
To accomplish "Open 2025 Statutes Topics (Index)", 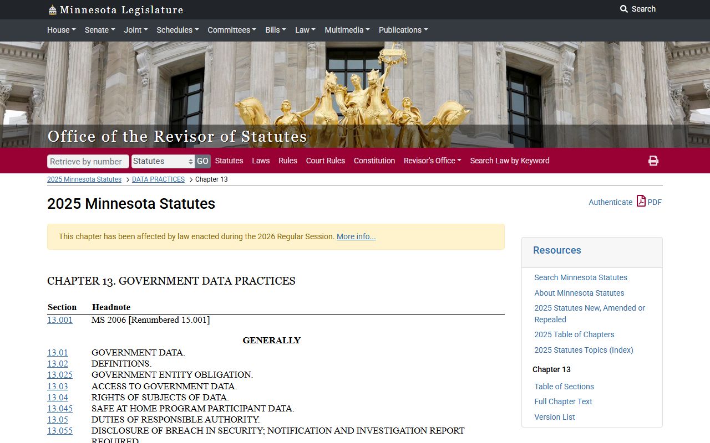I will click(x=584, y=350).
